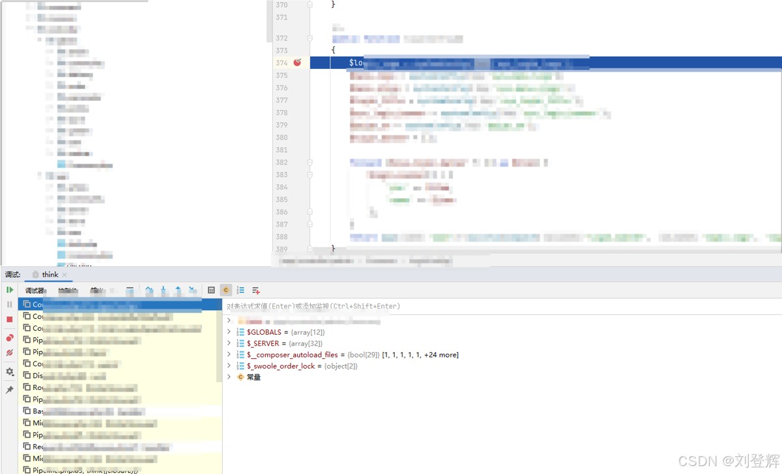Image resolution: width=782 pixels, height=474 pixels.
Task: Resume program with the green play icon
Action: [x=10, y=290]
